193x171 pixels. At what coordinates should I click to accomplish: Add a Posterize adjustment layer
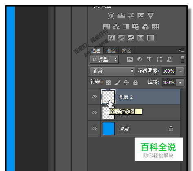[121, 38]
